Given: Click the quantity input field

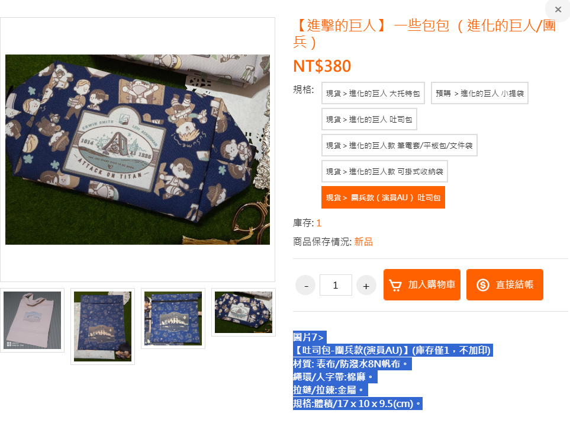Looking at the screenshot, I should point(336,285).
